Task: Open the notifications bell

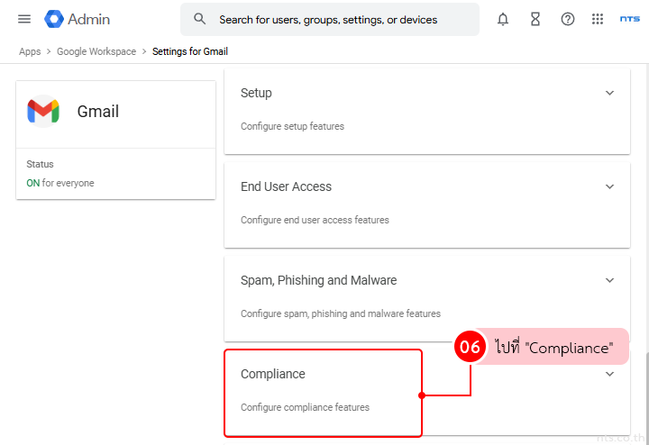Action: pyautogui.click(x=503, y=19)
